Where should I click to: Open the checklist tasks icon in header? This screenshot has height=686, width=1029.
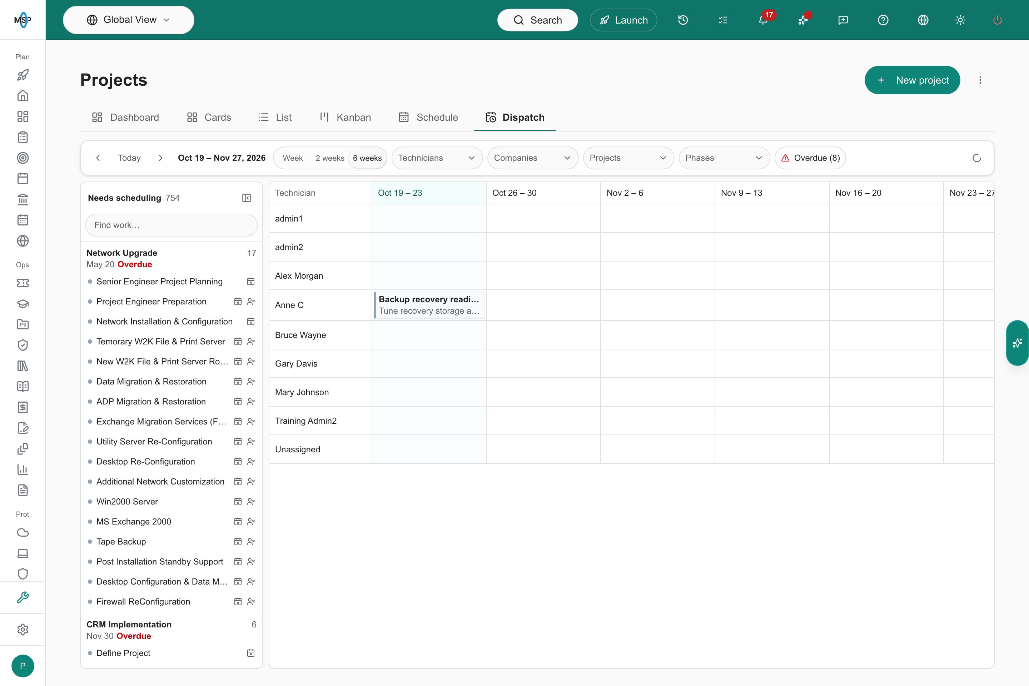(723, 20)
